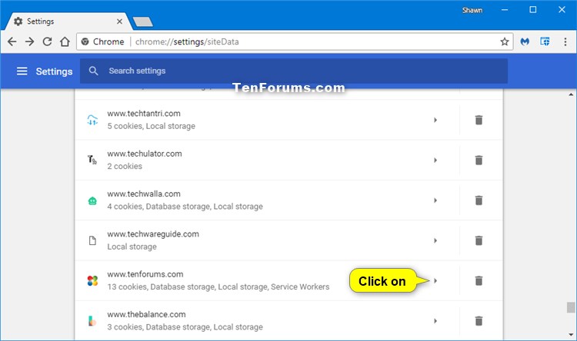Click the scrollbar up arrow

click(570, 94)
